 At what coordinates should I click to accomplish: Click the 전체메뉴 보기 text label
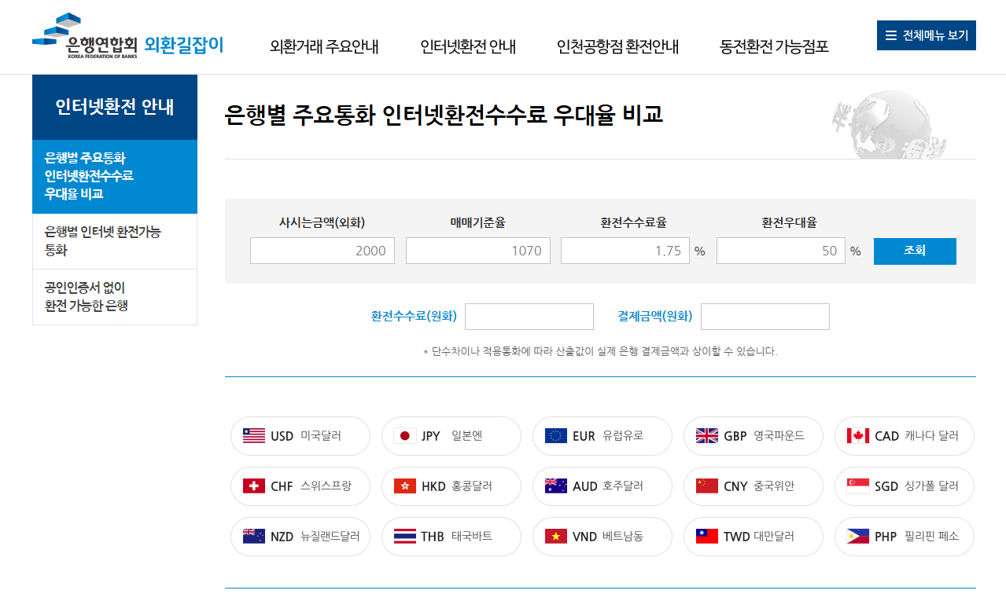point(935,35)
